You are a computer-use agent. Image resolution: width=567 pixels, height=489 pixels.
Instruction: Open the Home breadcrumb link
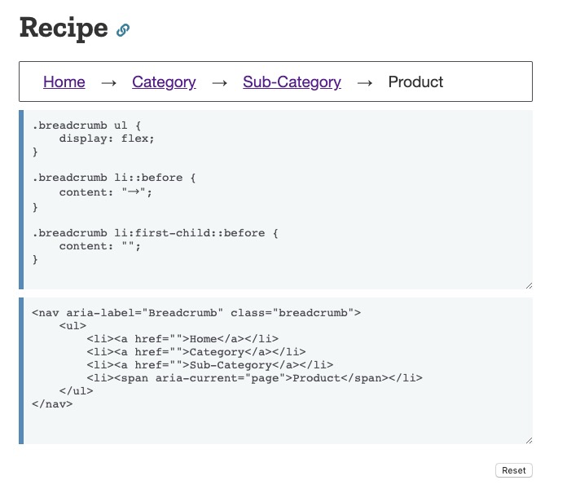(64, 82)
